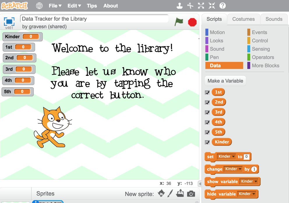This screenshot has width=289, height=203.
Task: Click the 1st variable reporter block
Action: coord(218,92)
